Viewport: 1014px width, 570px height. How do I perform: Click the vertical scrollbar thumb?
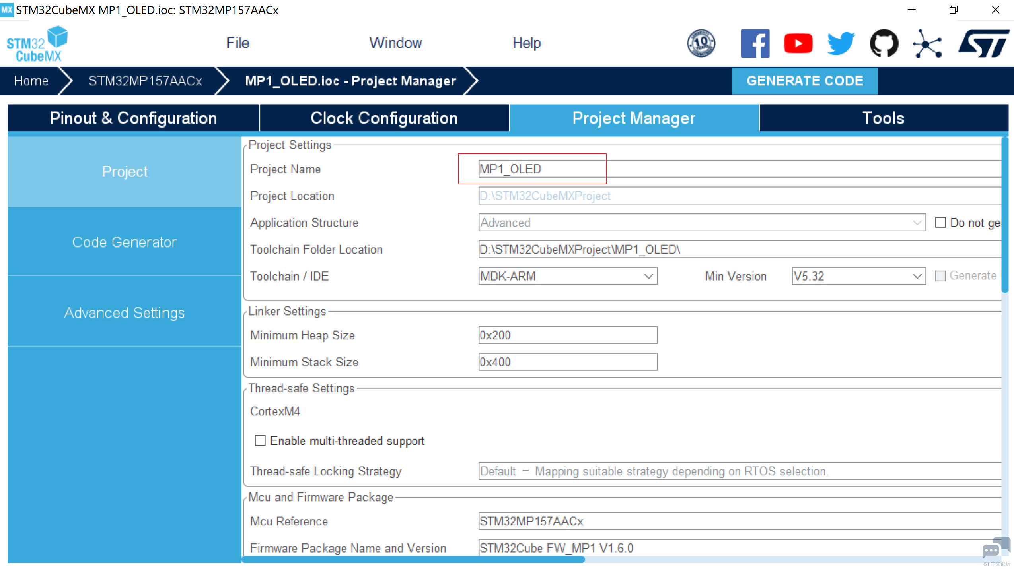click(1005, 215)
